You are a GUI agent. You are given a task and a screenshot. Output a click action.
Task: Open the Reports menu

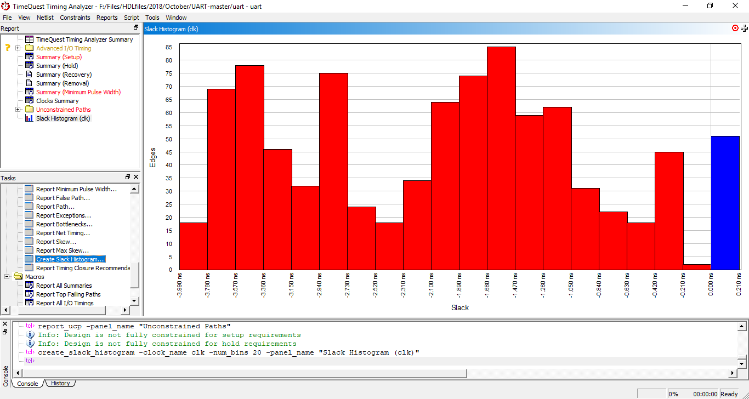[107, 18]
